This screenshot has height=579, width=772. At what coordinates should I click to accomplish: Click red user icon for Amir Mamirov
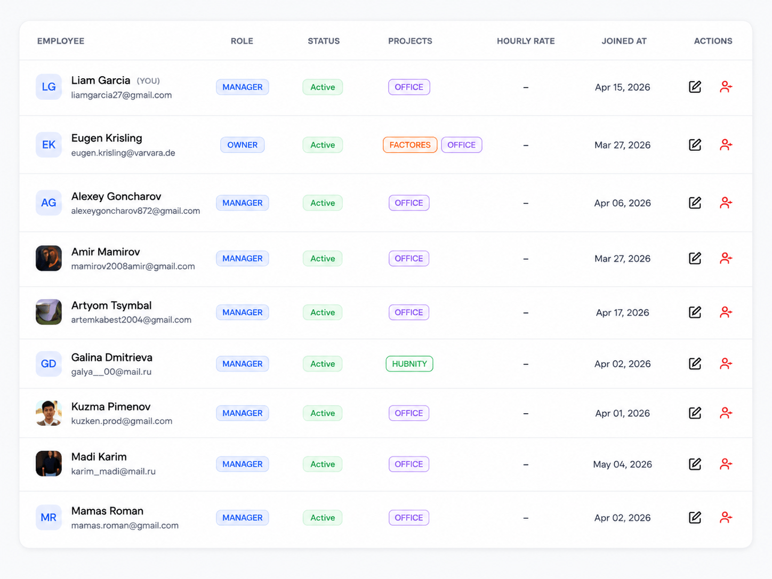click(726, 258)
